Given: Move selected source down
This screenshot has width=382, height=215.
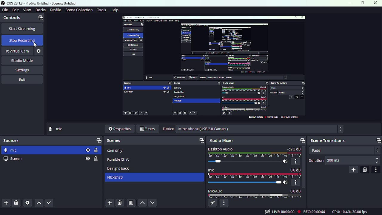Looking at the screenshot, I should click(x=49, y=203).
